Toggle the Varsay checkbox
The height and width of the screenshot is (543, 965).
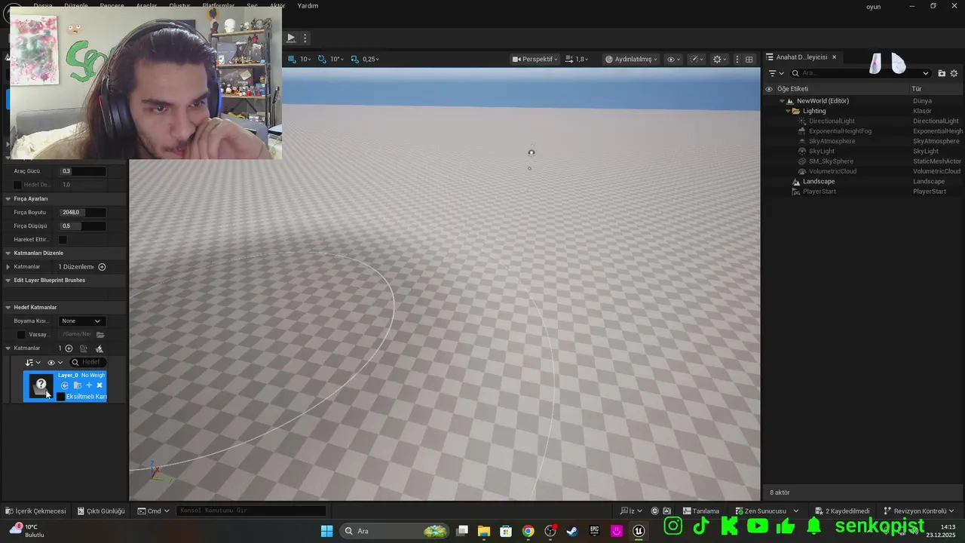21,334
